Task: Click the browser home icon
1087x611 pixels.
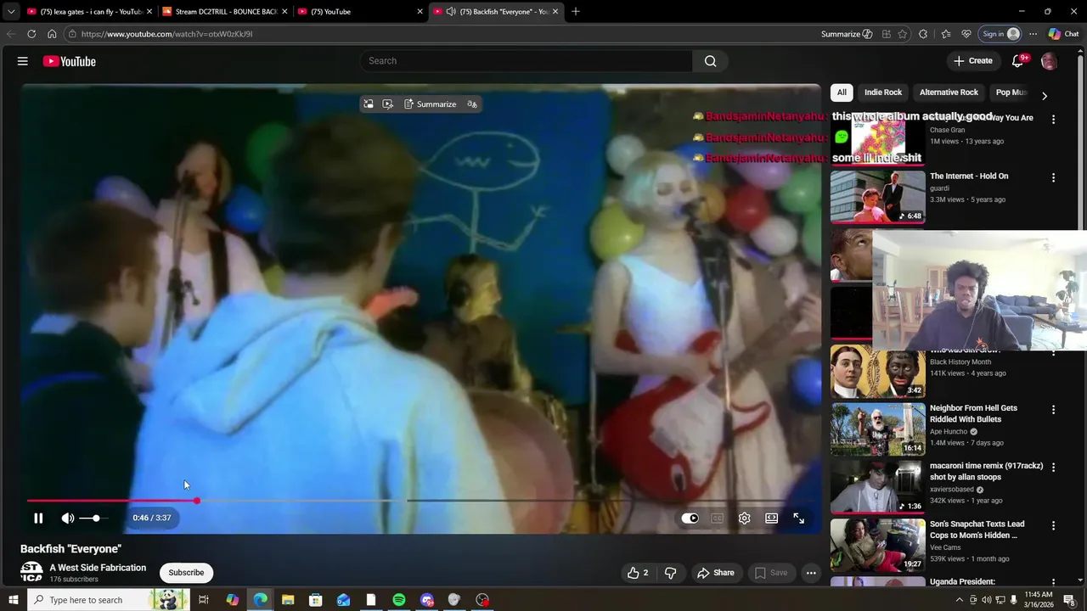Action: tap(52, 34)
